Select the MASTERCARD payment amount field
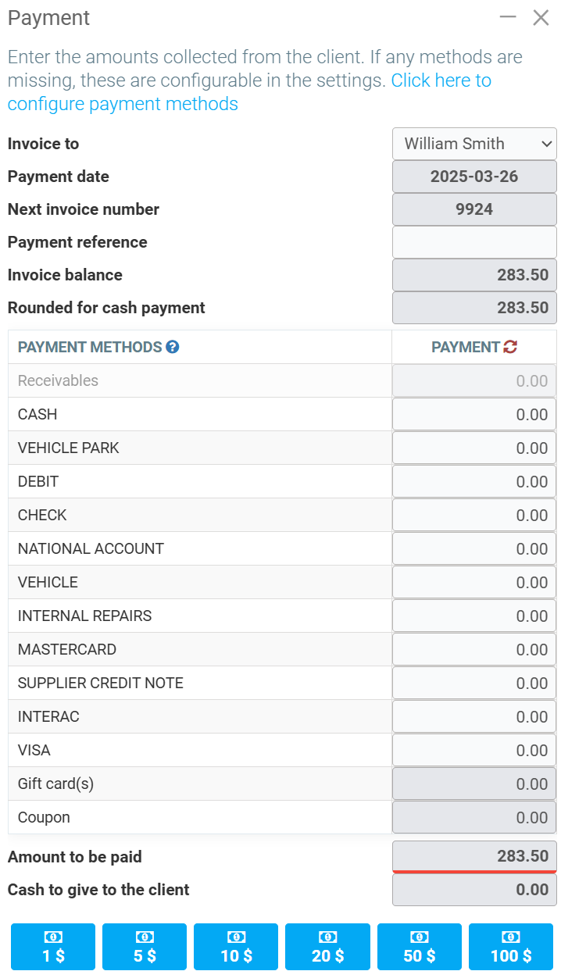 click(474, 649)
